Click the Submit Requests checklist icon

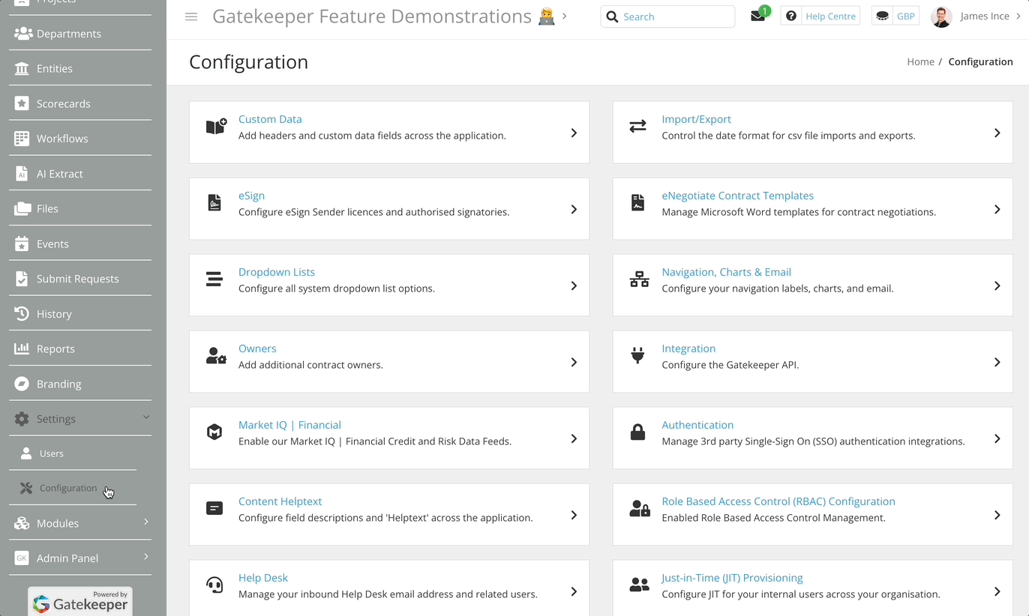click(22, 279)
